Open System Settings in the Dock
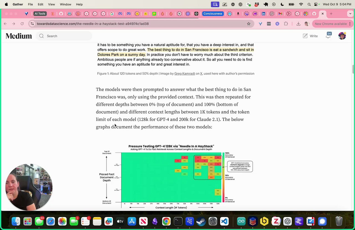This screenshot has width=355, height=230. (x=213, y=221)
